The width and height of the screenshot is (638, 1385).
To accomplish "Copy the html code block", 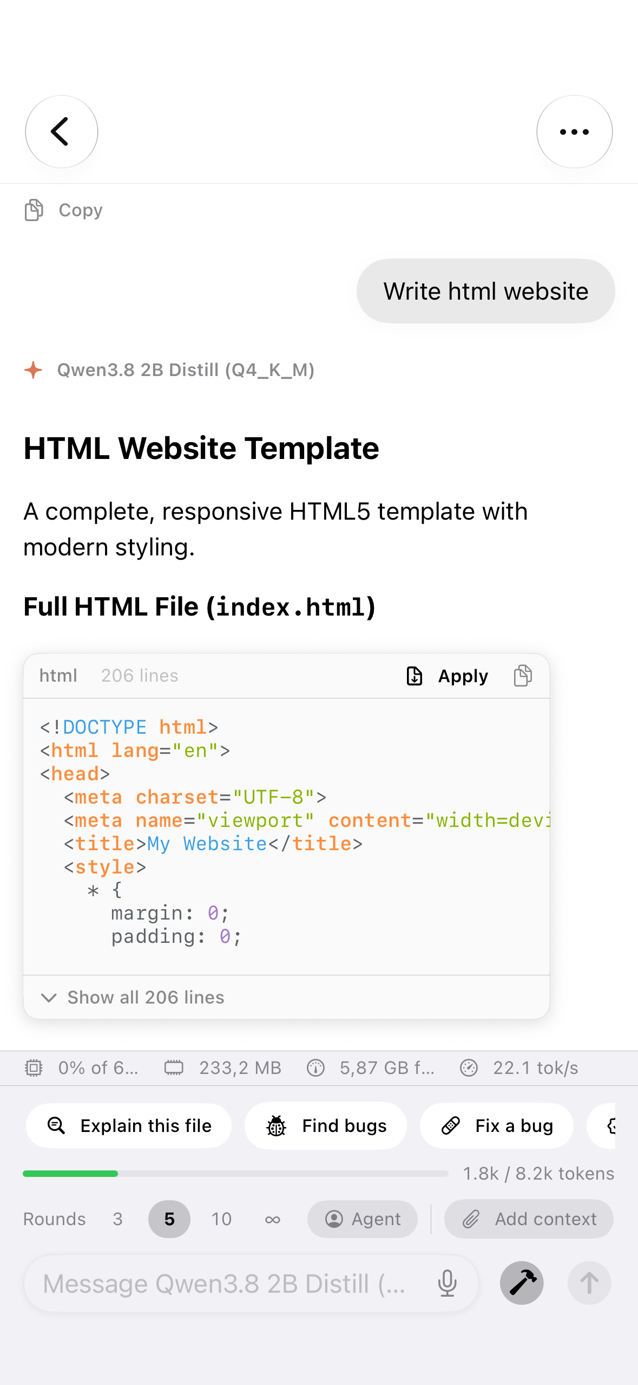I will [522, 676].
